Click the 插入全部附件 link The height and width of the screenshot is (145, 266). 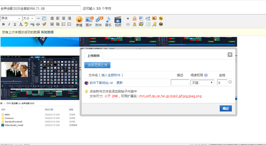[x=111, y=75]
